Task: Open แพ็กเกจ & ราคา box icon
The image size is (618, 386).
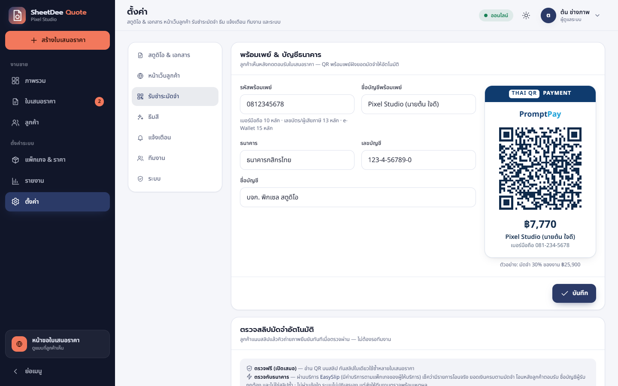Action: (15, 160)
